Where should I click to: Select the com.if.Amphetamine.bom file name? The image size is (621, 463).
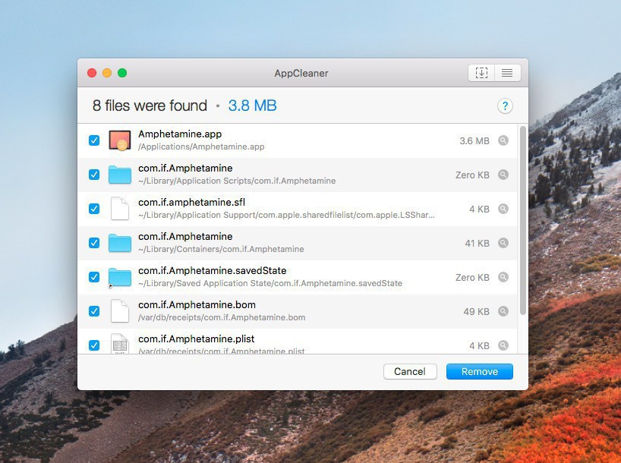click(x=197, y=305)
